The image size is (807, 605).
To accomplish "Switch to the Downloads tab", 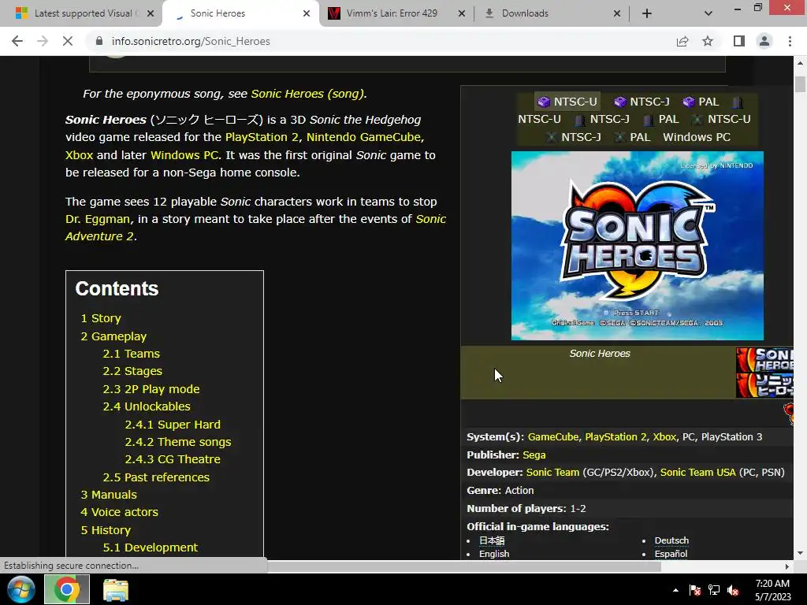I will [x=525, y=13].
